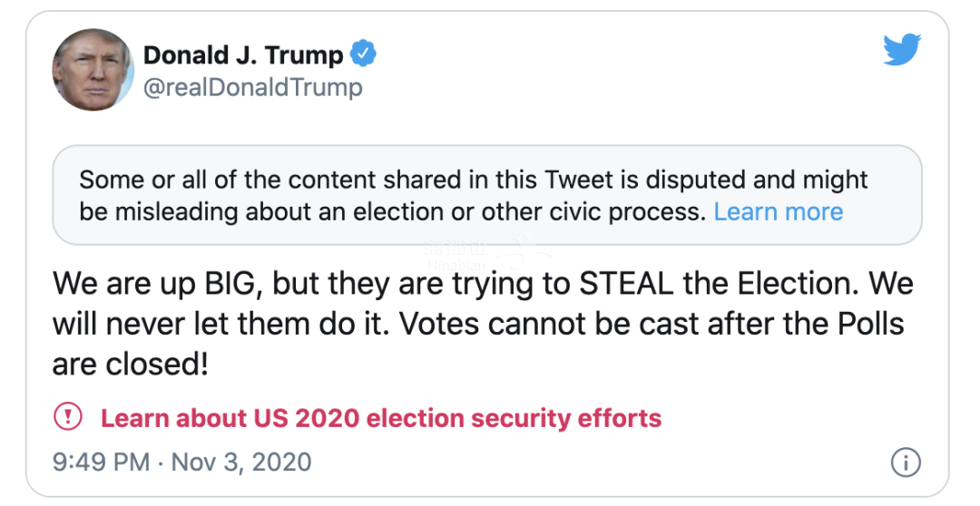This screenshot has width=980, height=506.
Task: Open the profile avatar photo
Action: 93,70
